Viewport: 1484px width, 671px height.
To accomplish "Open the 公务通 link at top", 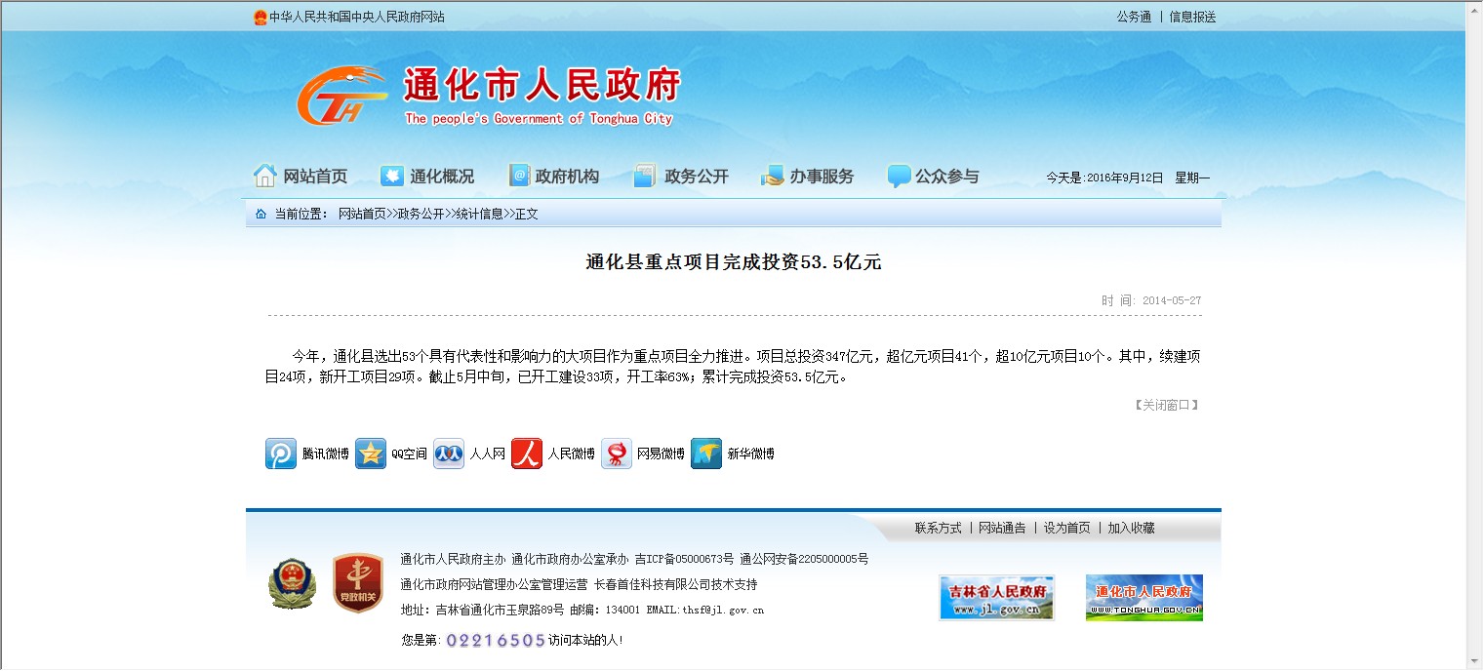I will click(1134, 17).
